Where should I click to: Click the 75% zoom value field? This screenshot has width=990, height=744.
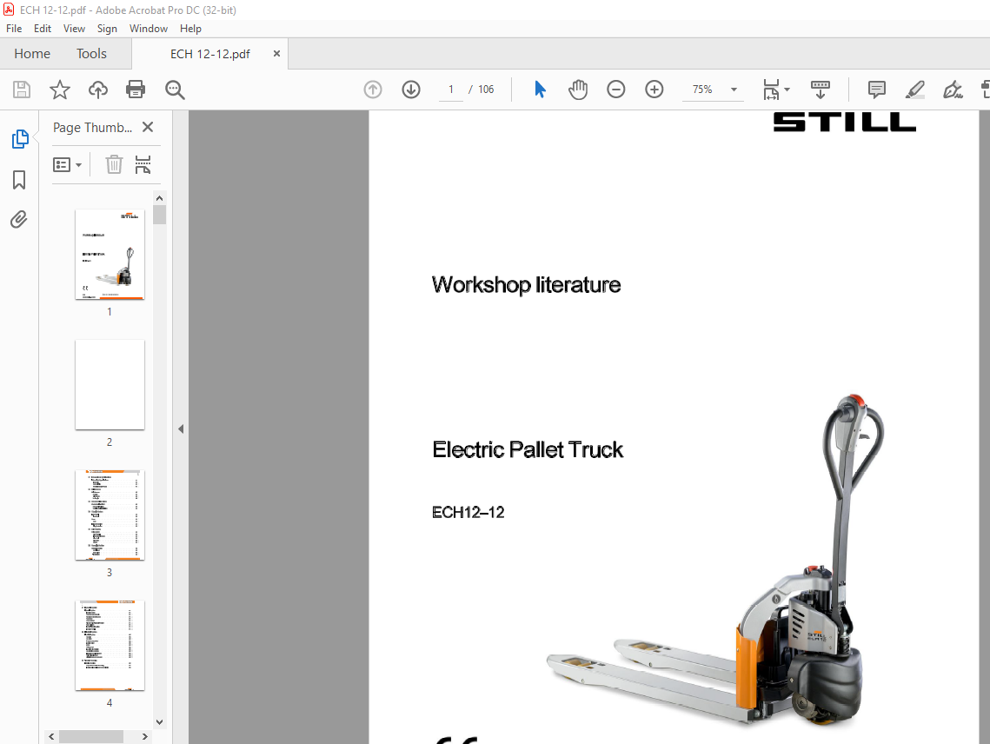pyautogui.click(x=702, y=90)
